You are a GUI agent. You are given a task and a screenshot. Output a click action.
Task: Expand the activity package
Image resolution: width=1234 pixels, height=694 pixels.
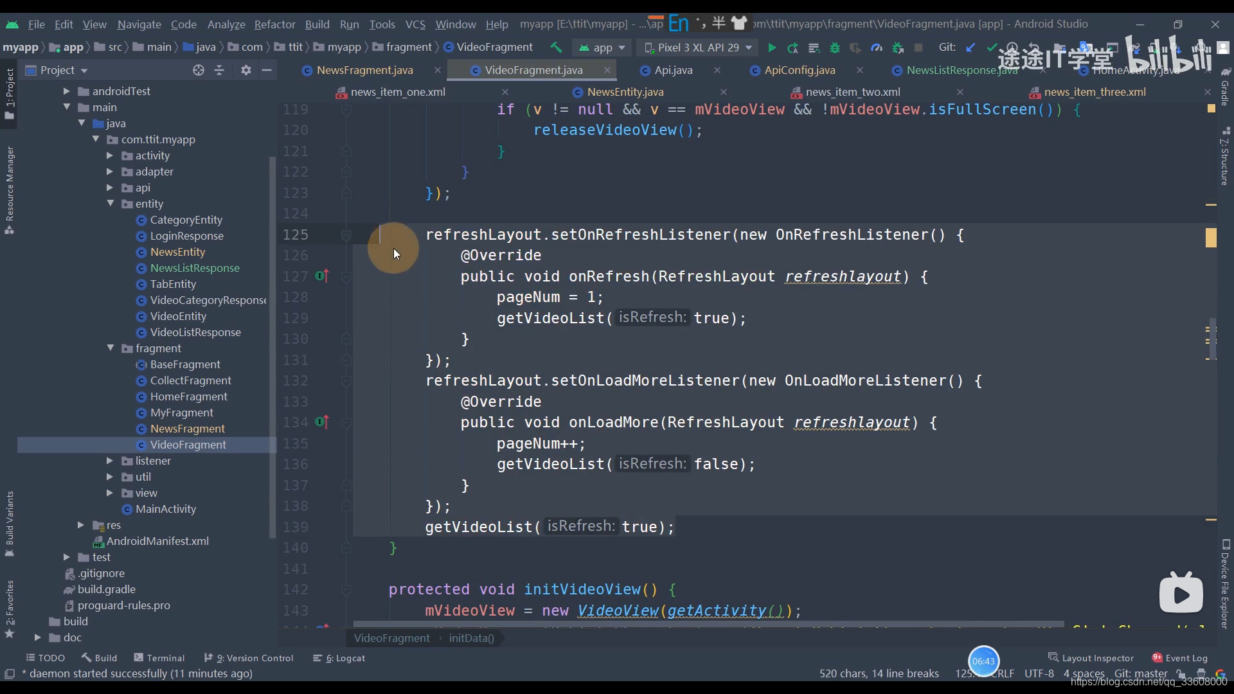(x=110, y=156)
